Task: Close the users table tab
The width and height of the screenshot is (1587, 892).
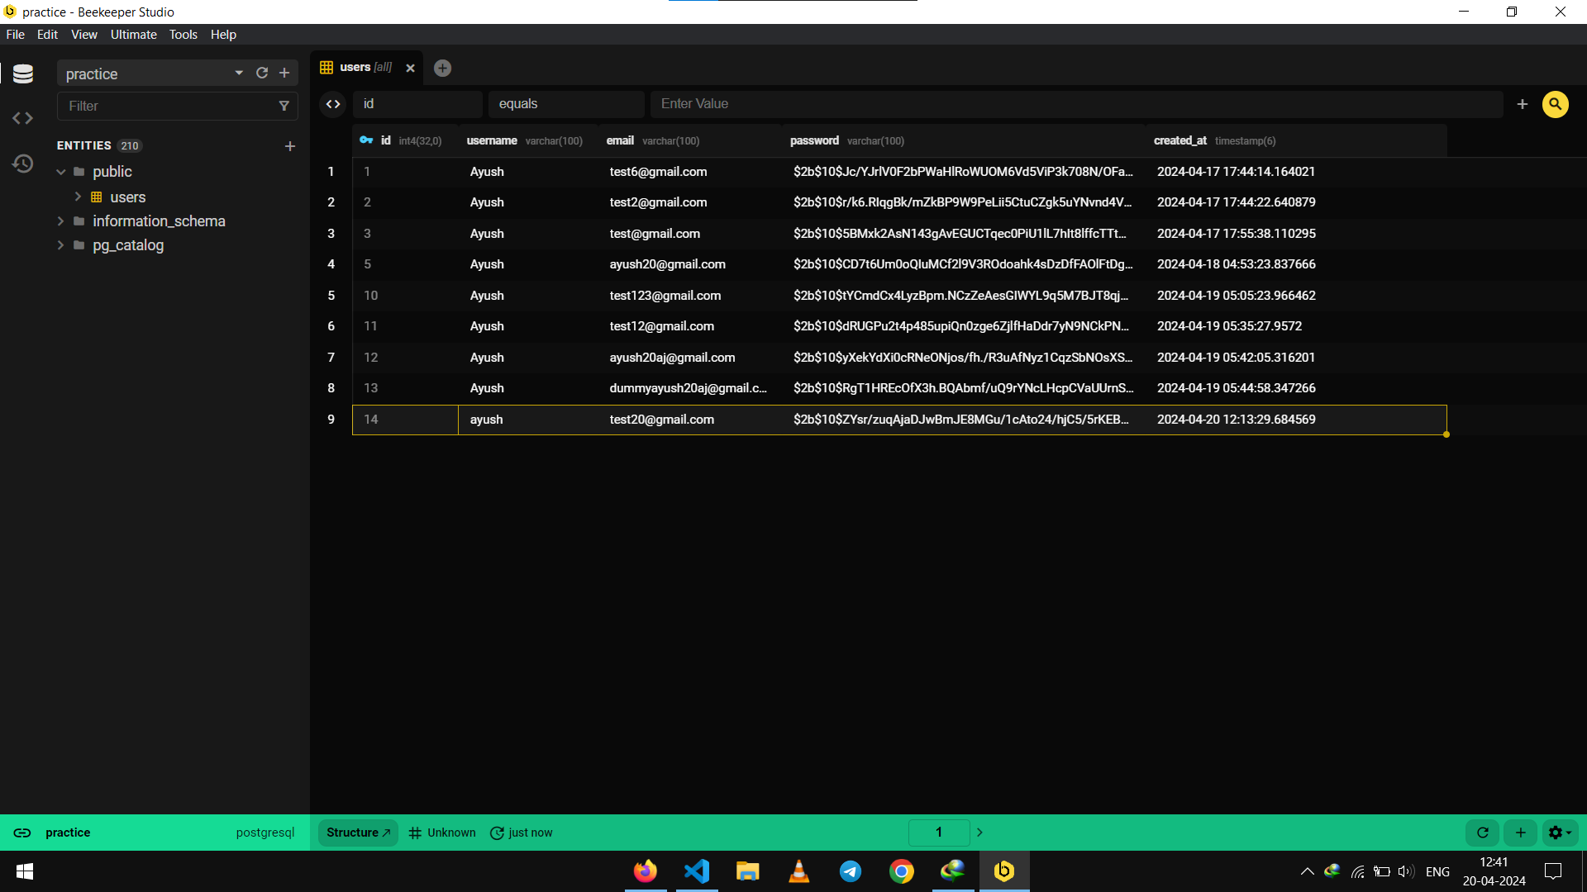Action: coord(410,69)
